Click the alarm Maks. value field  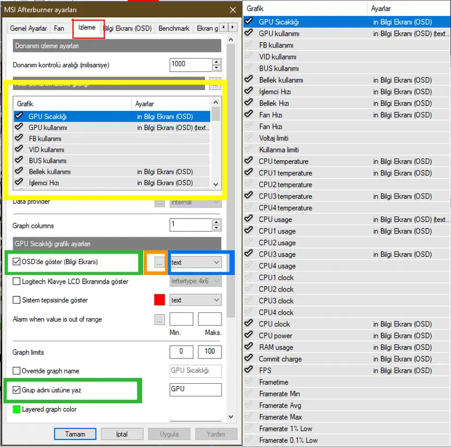(209, 319)
